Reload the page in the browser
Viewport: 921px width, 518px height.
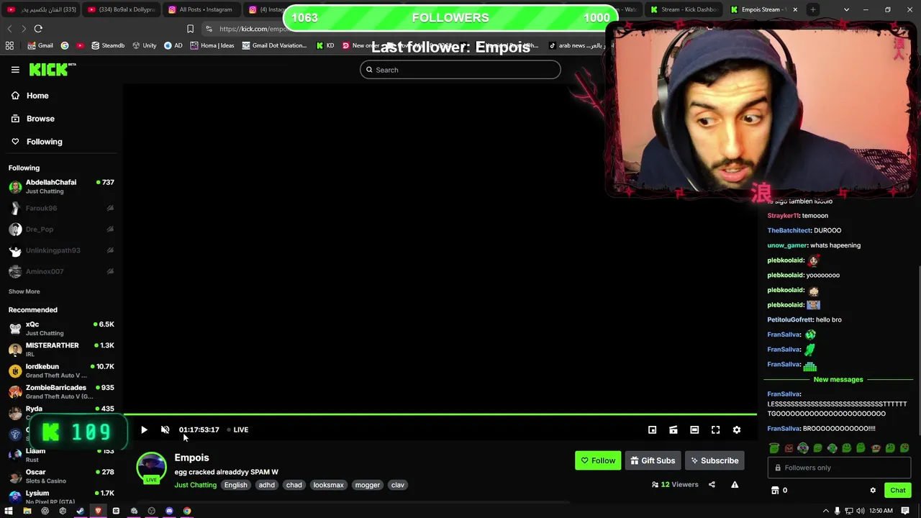pyautogui.click(x=38, y=29)
